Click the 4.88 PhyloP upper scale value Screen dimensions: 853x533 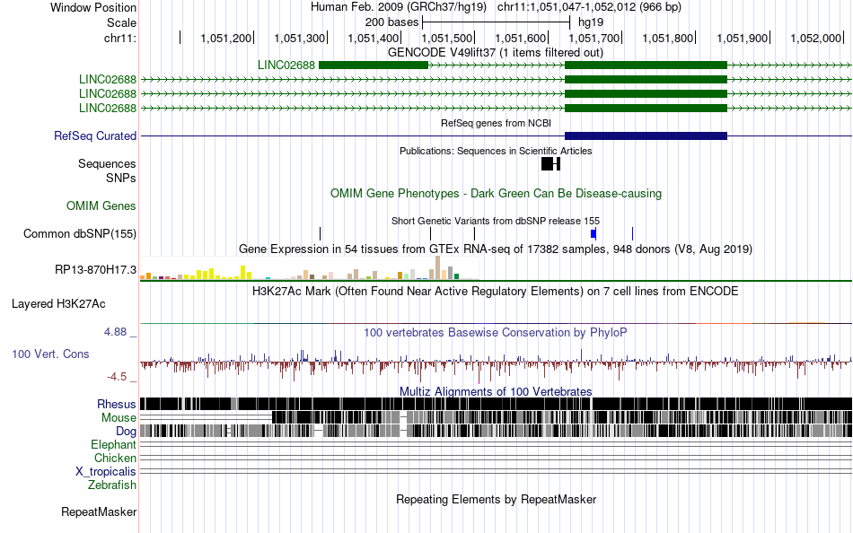click(x=115, y=332)
